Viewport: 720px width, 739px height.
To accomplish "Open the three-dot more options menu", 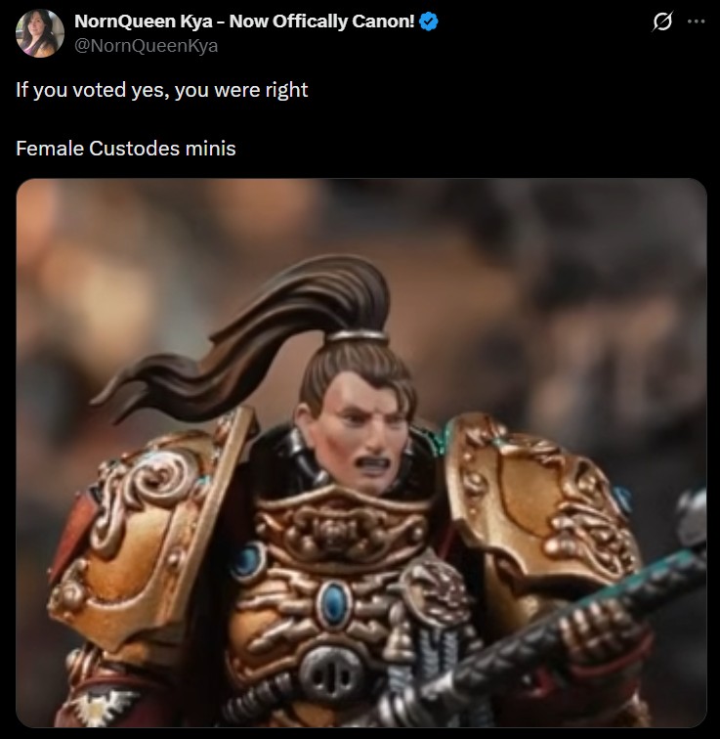I will coord(696,22).
